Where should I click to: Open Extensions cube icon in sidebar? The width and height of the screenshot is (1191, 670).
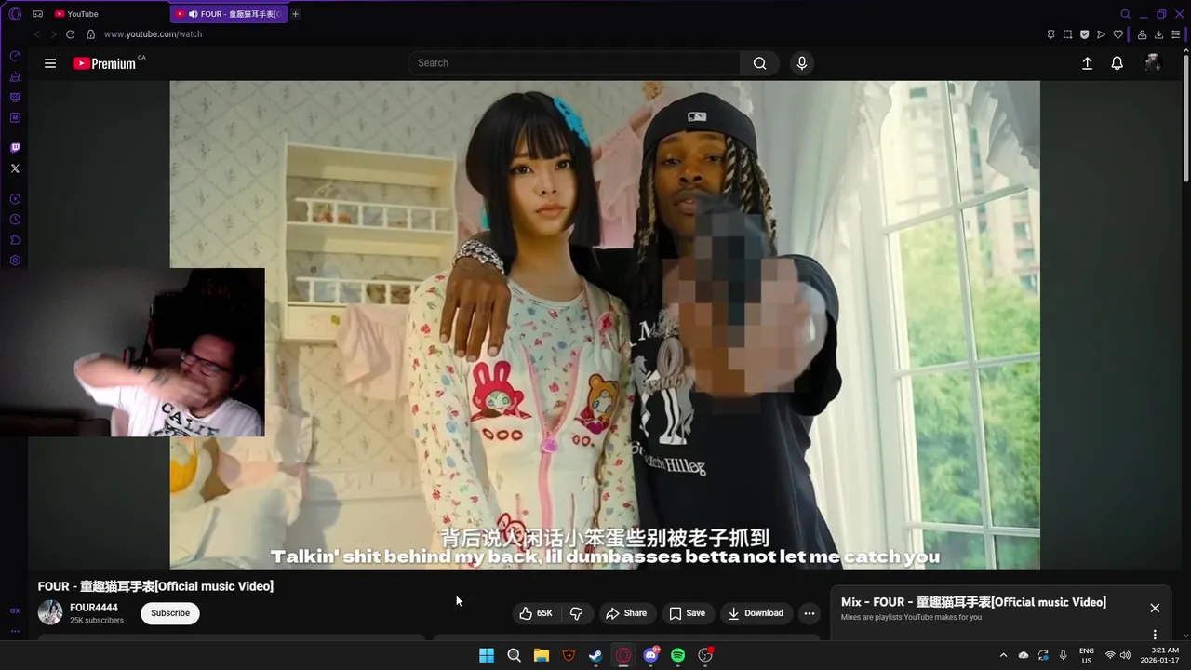pyautogui.click(x=15, y=240)
